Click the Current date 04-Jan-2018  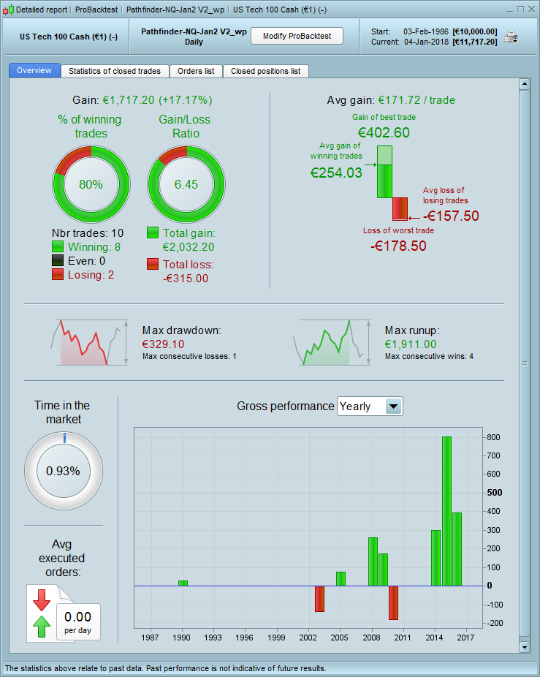426,42
